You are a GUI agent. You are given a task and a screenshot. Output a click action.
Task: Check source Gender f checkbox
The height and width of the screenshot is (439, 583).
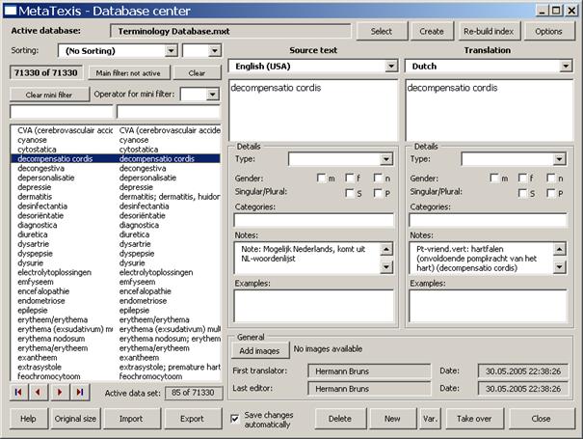click(350, 178)
